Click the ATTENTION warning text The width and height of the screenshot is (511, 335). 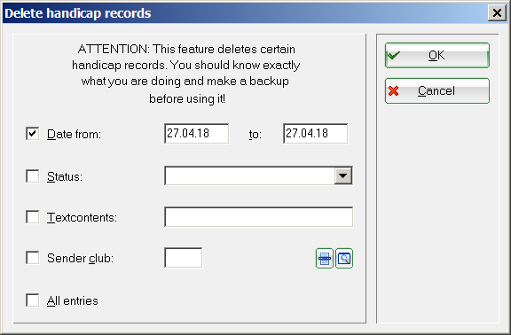[186, 74]
